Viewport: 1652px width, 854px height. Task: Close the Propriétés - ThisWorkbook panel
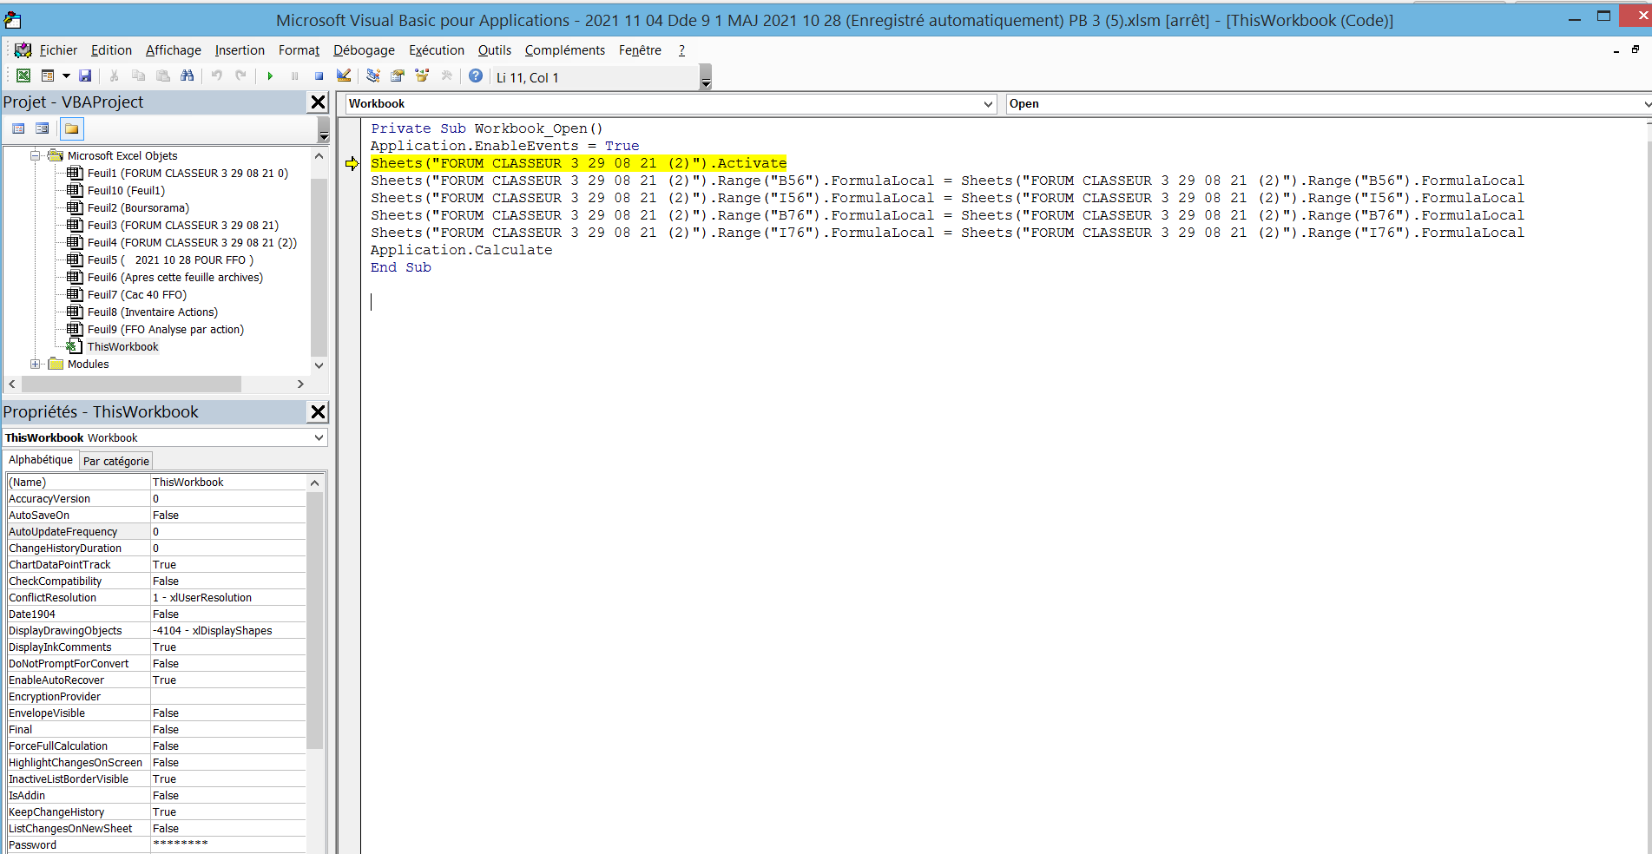[x=318, y=412]
